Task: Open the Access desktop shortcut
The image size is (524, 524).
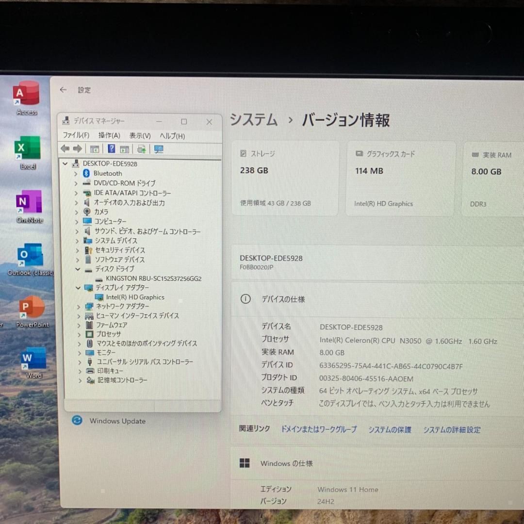Action: [26, 98]
